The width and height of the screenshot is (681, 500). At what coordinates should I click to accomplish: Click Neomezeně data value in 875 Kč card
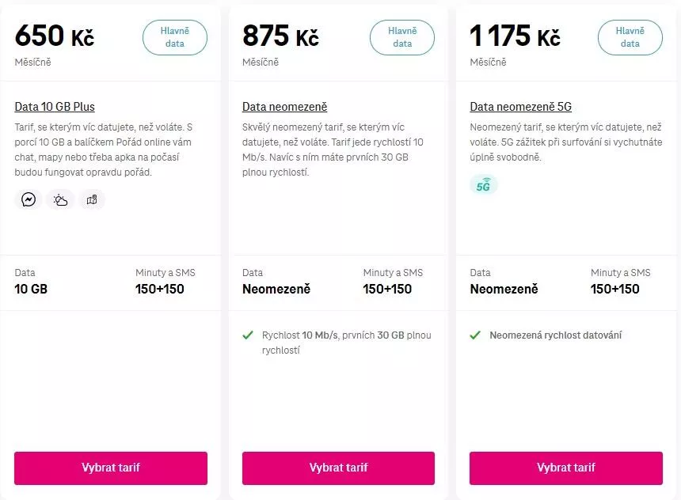276,289
